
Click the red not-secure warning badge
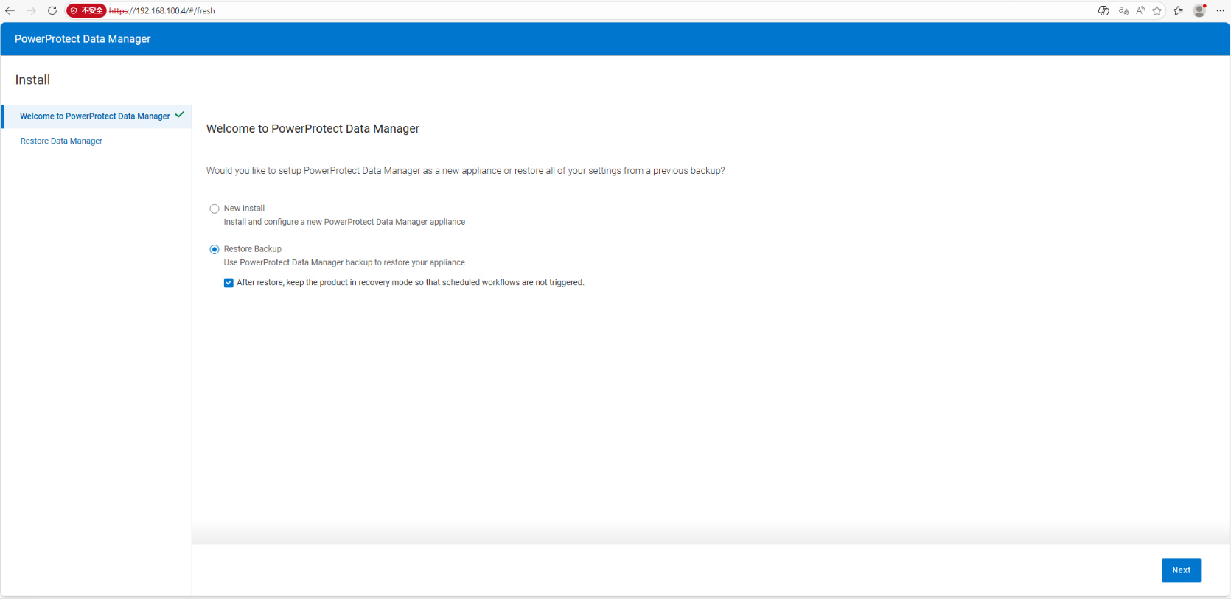click(x=86, y=10)
